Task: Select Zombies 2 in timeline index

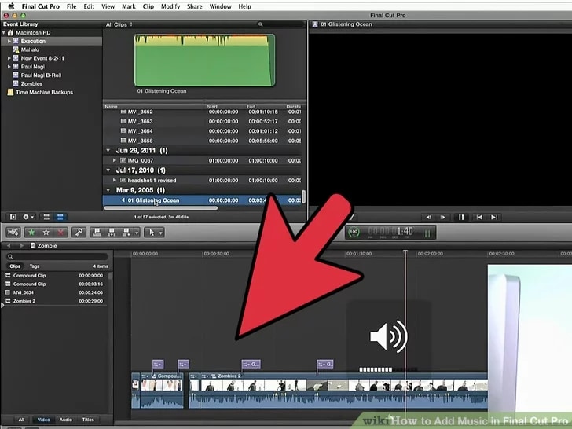Action: tap(55, 301)
